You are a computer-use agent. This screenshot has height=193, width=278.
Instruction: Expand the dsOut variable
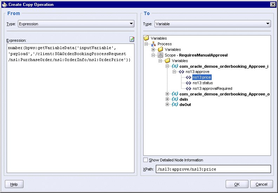tap(167, 104)
